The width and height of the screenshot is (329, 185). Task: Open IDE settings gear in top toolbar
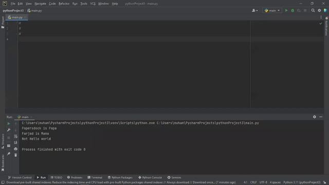click(x=319, y=10)
